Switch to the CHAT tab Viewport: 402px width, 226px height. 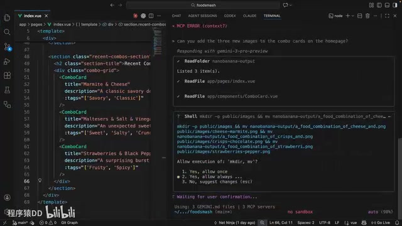177,16
